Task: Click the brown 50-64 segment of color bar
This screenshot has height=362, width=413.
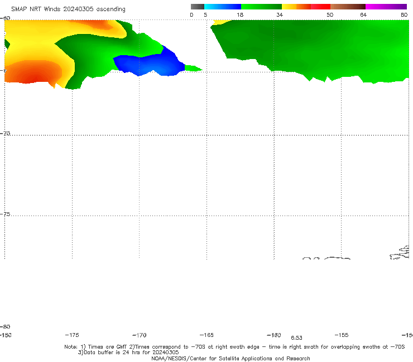Action: [x=348, y=7]
